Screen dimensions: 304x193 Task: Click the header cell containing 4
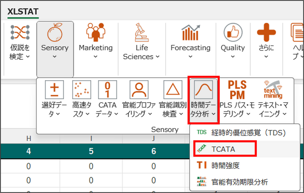[29, 151]
